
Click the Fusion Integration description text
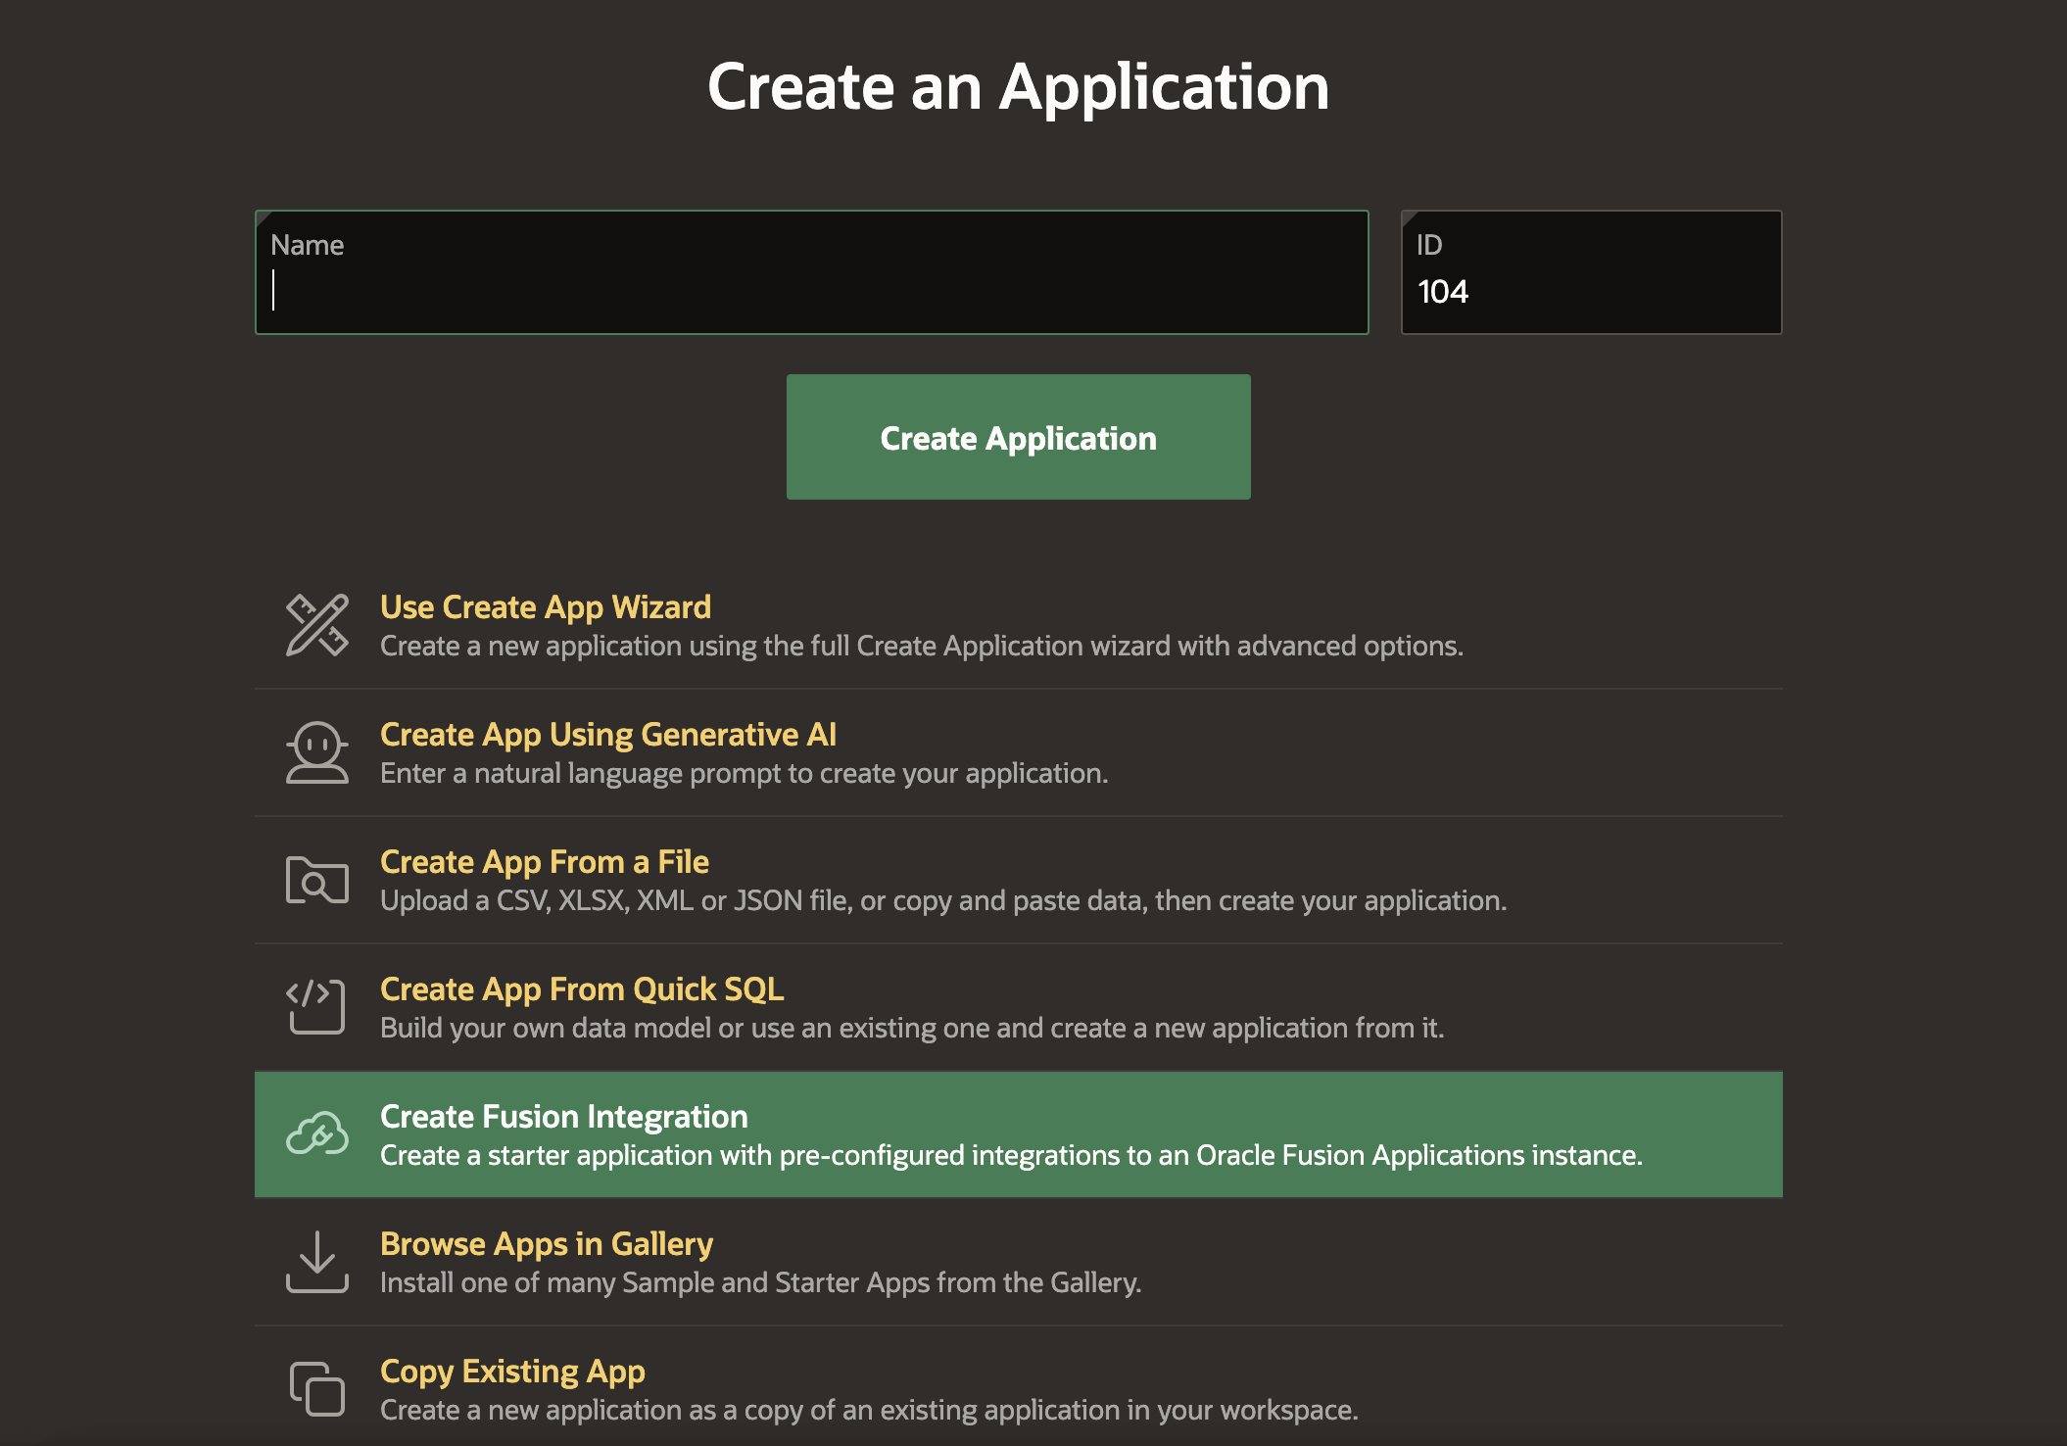1011,1156
